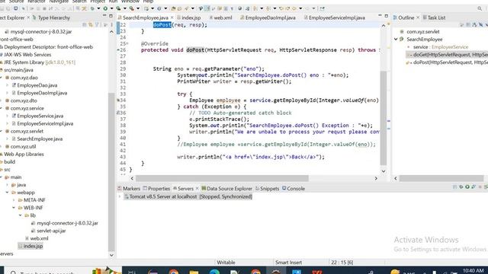
Task: Switch to the web.xml editor tab
Action: [223, 18]
